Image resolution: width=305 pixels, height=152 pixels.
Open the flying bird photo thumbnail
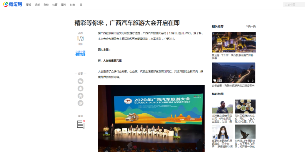[245, 131]
